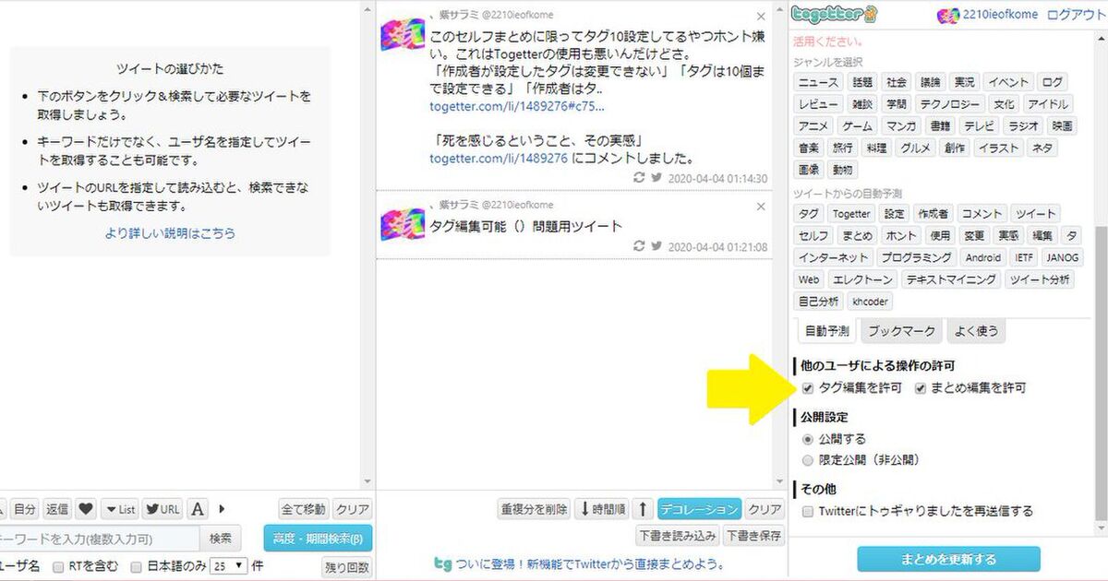Click the keyword search input field

(99, 538)
